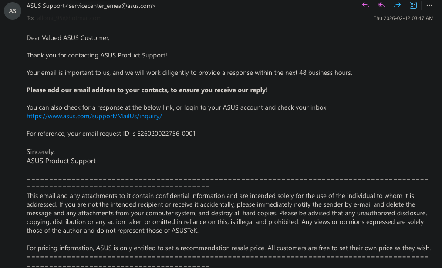Viewport: 442px width, 268px height.
Task: Click the Thank you for contacting line
Action: point(97,55)
